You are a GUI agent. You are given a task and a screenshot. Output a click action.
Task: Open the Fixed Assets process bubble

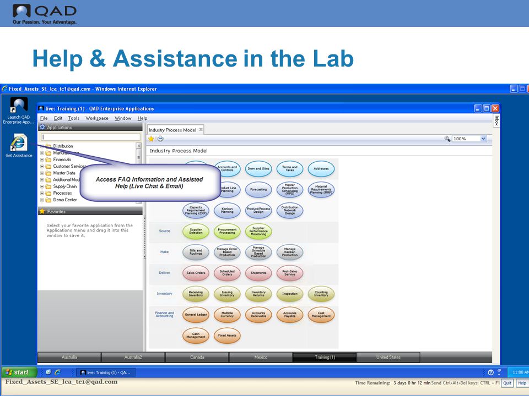[x=227, y=335]
